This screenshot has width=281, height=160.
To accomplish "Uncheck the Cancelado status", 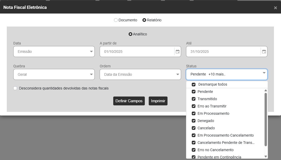I will tap(194, 128).
